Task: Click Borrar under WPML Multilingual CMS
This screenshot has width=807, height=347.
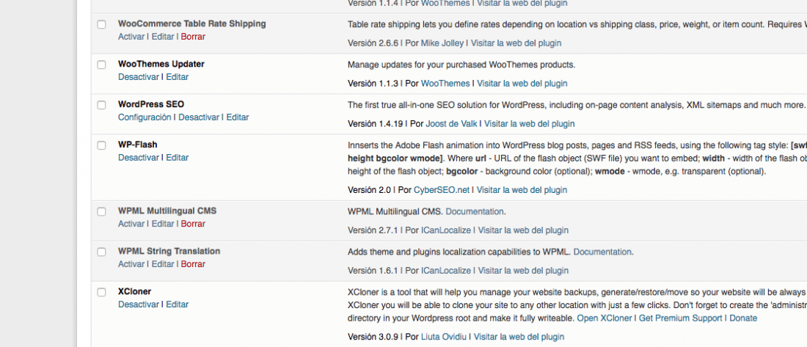Action: tap(193, 224)
